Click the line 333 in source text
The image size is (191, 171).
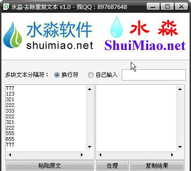pos(10,111)
